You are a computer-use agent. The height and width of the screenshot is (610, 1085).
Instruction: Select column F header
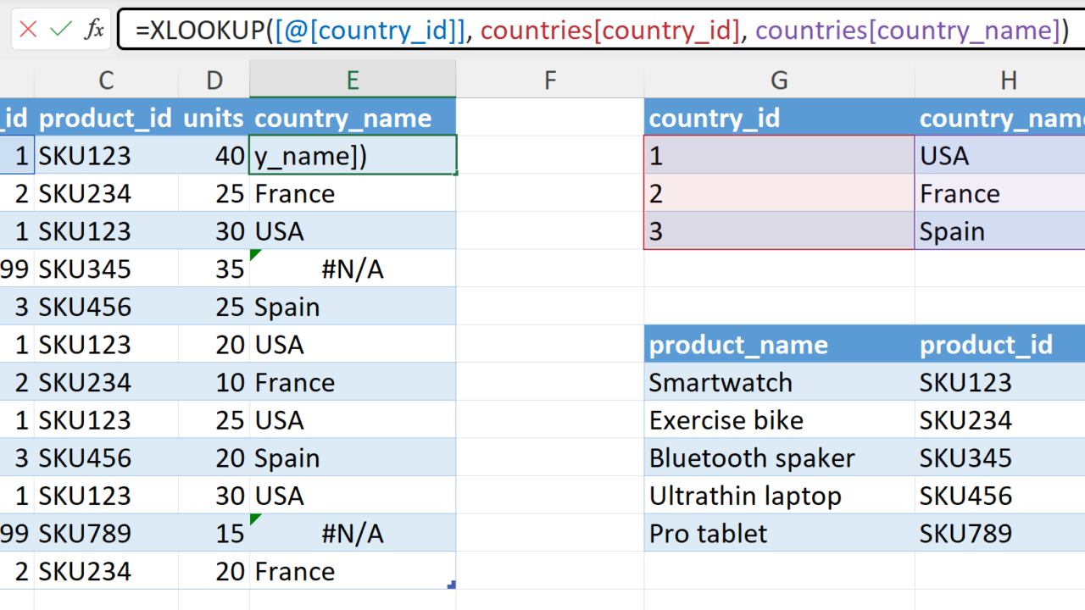[x=549, y=80]
